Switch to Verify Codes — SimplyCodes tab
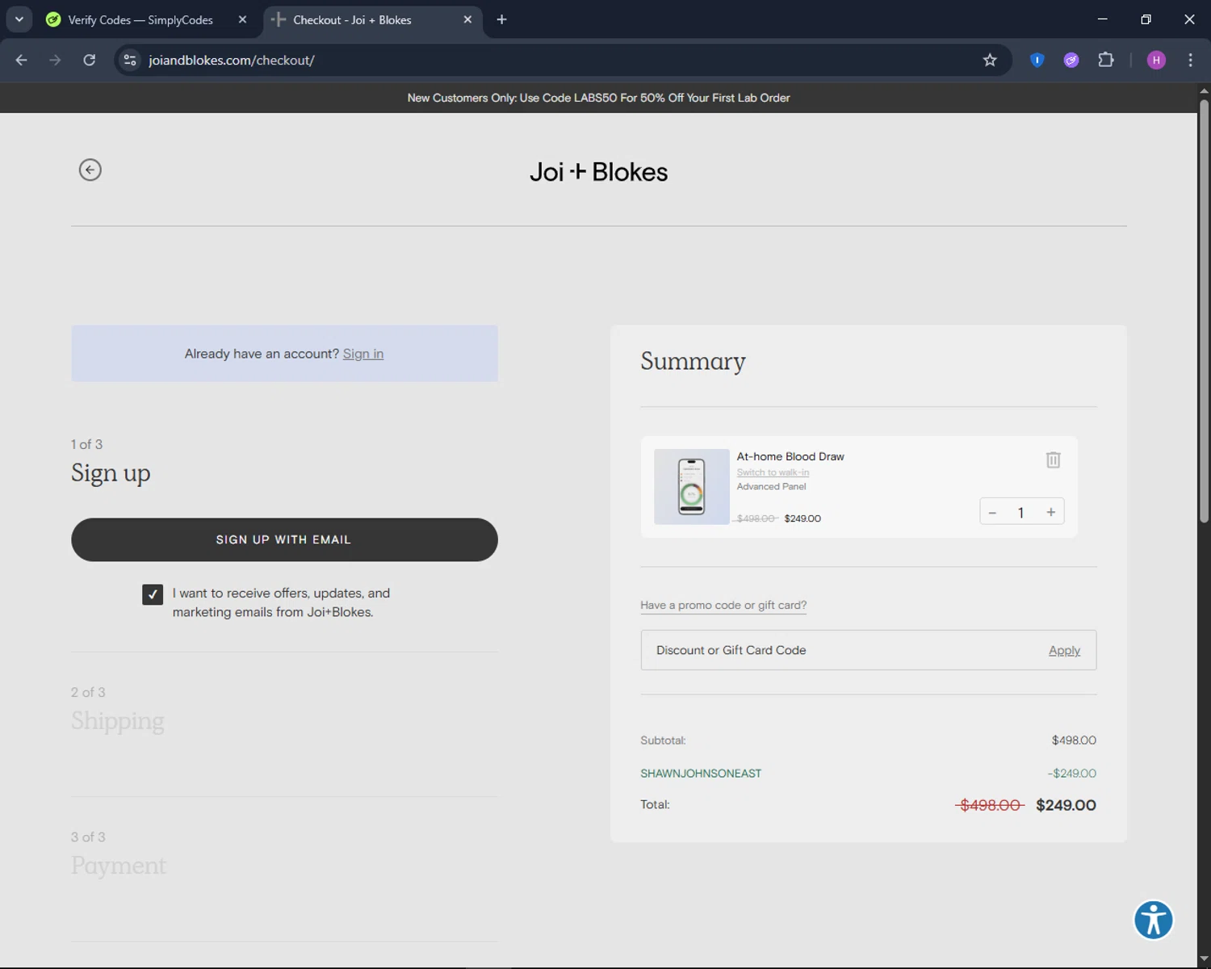1211x969 pixels. pyautogui.click(x=140, y=19)
